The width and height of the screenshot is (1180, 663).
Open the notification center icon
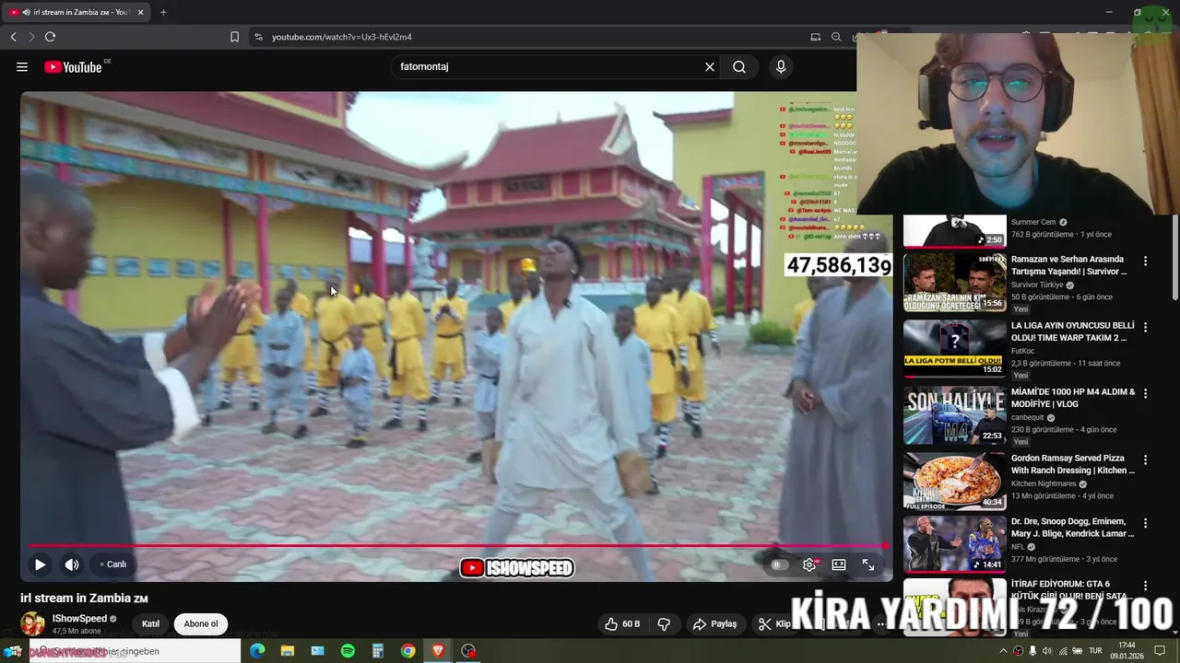1160,651
